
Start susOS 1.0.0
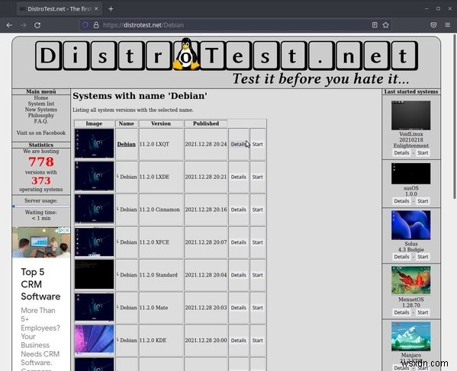(423, 201)
